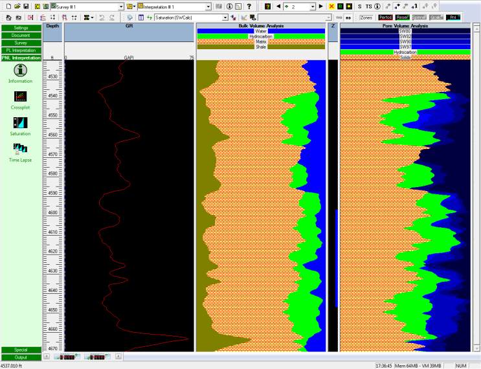Screen dimensions: 481x369
Task: Click the Bulk Volume Analysis header
Action: pos(261,26)
